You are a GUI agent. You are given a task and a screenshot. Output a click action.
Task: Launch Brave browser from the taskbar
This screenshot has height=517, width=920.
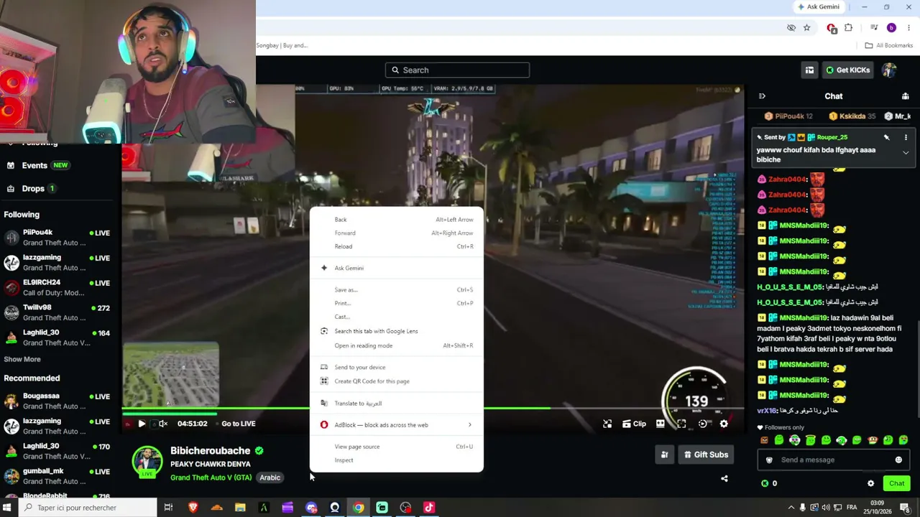[193, 508]
